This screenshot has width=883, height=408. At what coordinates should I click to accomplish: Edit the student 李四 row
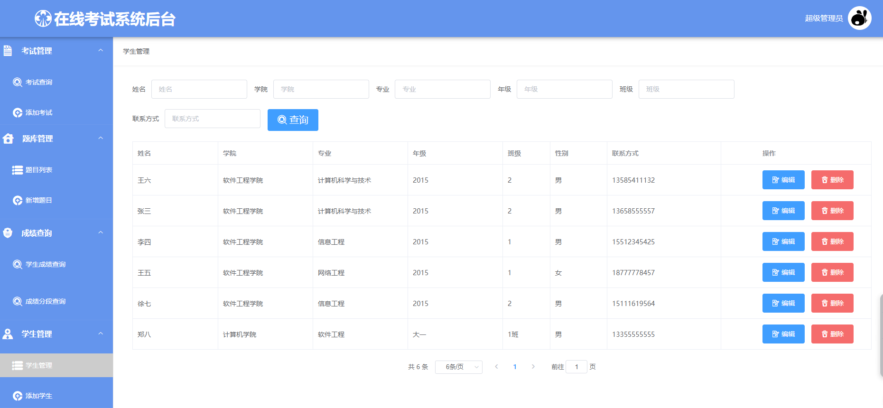(x=783, y=241)
